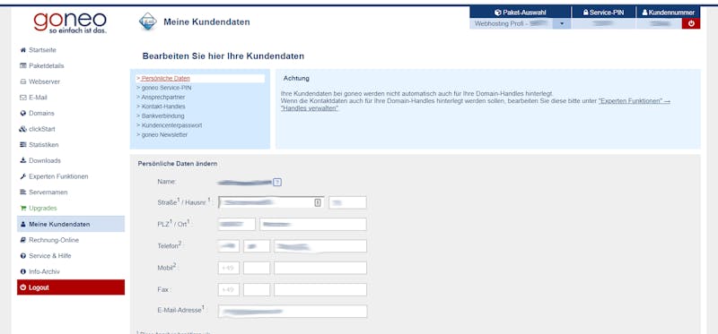Open Startseite in the sidebar
The image size is (718, 334).
coord(42,50)
